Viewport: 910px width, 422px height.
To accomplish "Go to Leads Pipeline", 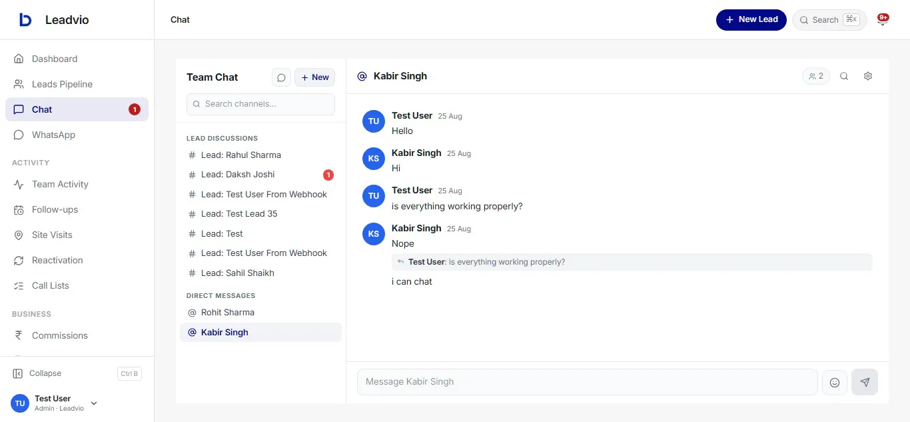I will coord(77,84).
